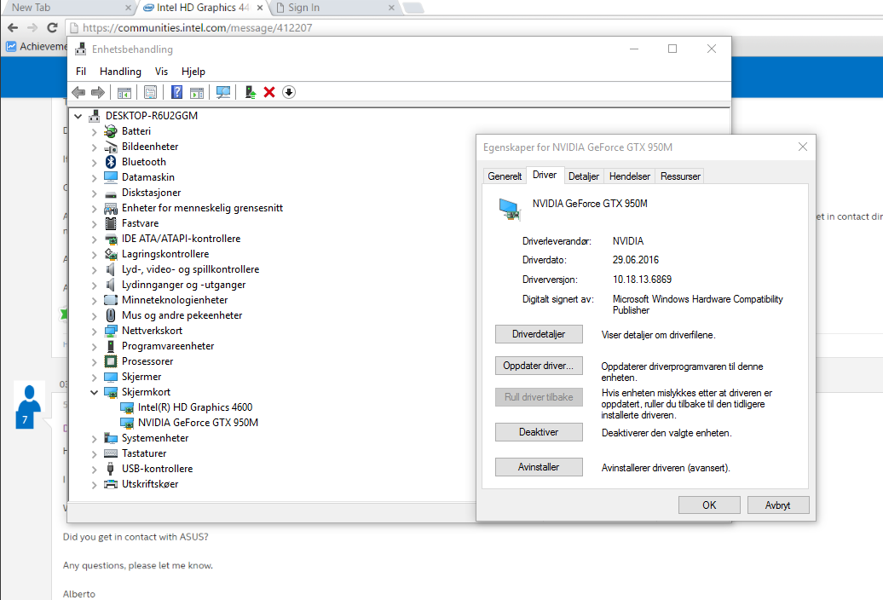Expand the Minneteknologienheter node
Image resolution: width=883 pixels, height=600 pixels.
coord(94,301)
